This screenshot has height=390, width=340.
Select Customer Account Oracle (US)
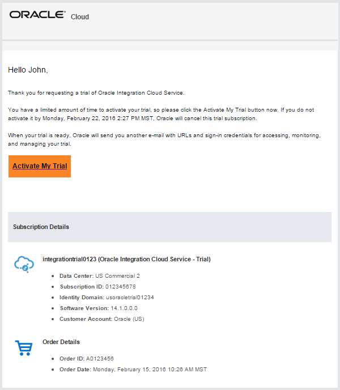coord(129,319)
